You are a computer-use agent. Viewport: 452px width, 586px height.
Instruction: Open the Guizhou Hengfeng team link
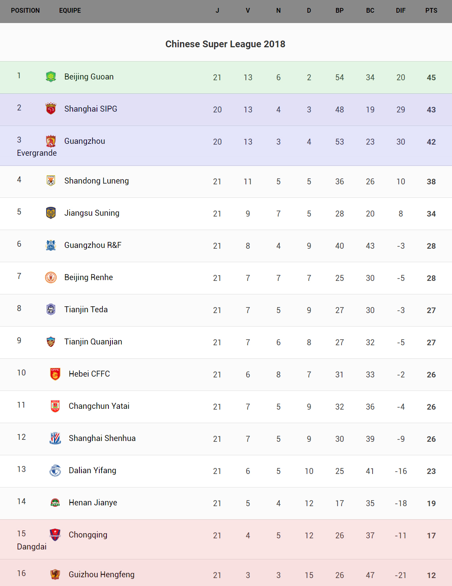tap(101, 574)
